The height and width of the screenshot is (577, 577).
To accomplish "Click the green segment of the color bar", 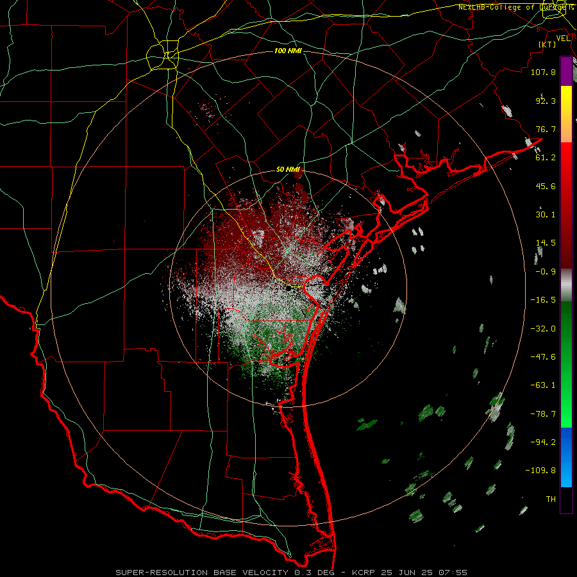I will click(566, 364).
